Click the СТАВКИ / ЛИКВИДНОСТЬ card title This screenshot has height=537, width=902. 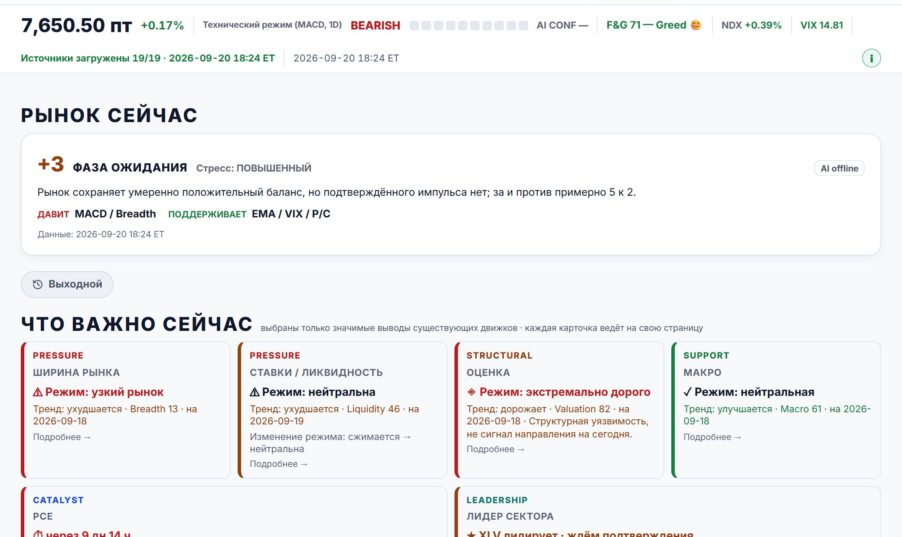tap(316, 372)
